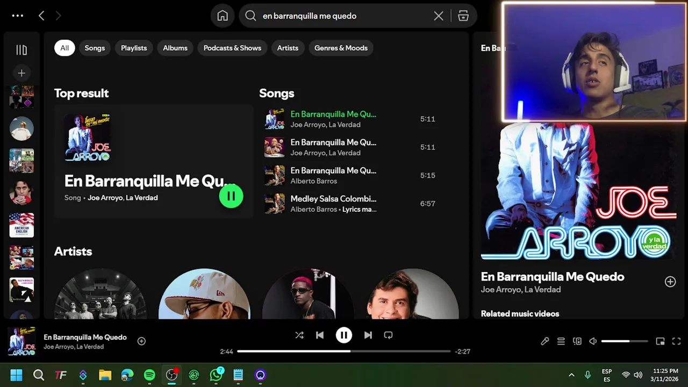
Task: Open the fourth artist, the smiling man
Action: point(412,294)
